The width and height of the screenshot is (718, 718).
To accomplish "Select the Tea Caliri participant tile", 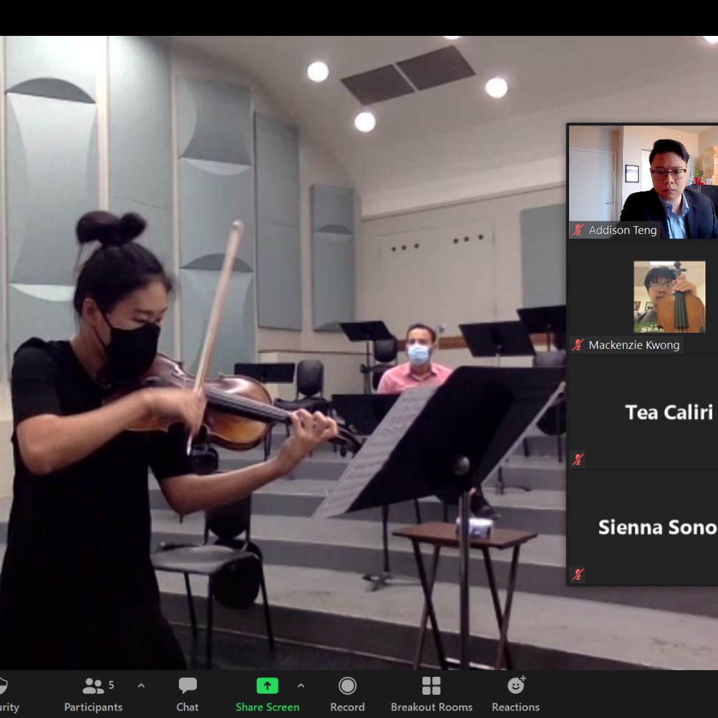I will (x=644, y=412).
